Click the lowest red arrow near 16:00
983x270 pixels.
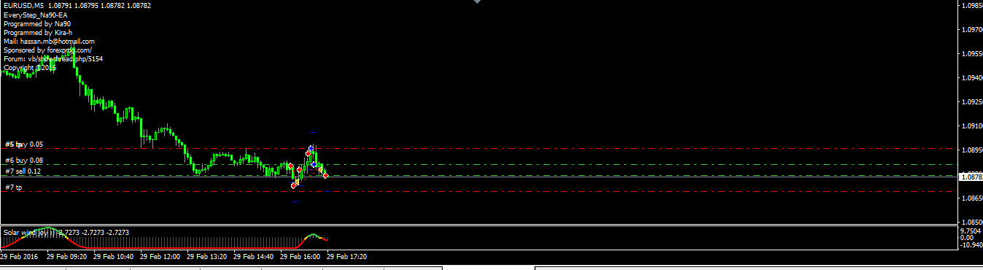click(x=294, y=185)
